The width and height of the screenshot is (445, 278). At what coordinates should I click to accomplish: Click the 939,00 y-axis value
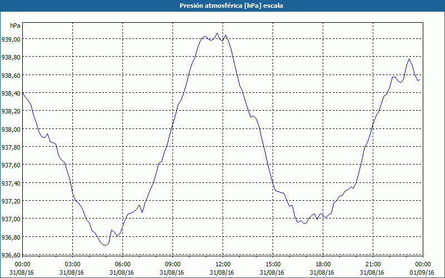pyautogui.click(x=11, y=39)
